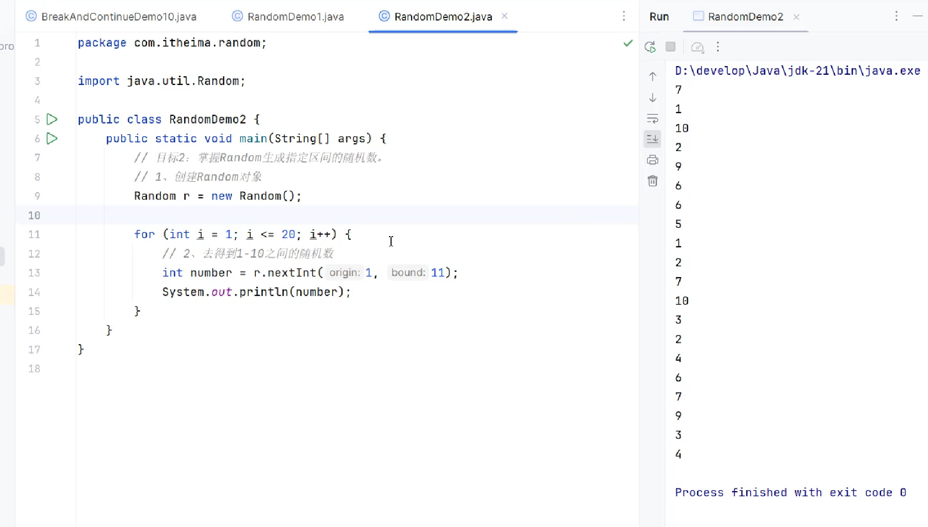Rerun the RandomDemo2 run configuration
Screen dimensions: 928x527
click(x=650, y=47)
